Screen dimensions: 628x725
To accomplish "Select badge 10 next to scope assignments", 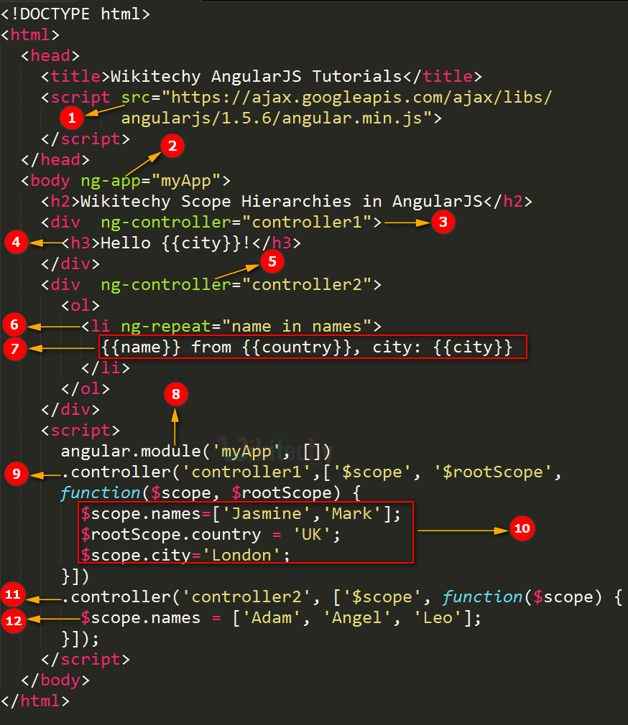I will point(522,528).
